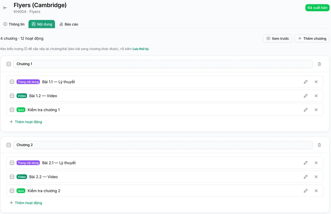This screenshot has height=214, width=331.
Task: Click Xem trước preview button
Action: [277, 38]
